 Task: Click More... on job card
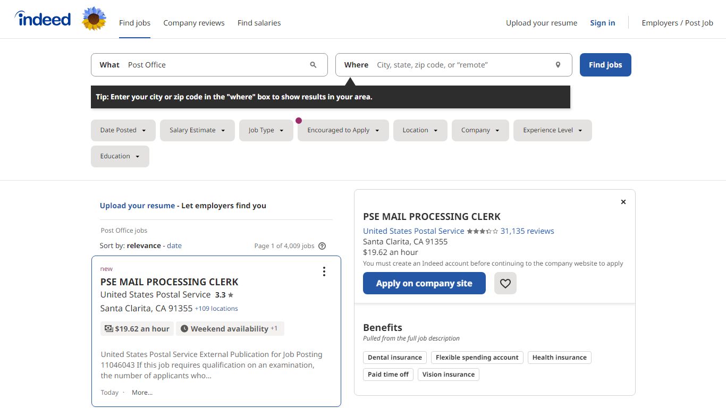point(142,393)
